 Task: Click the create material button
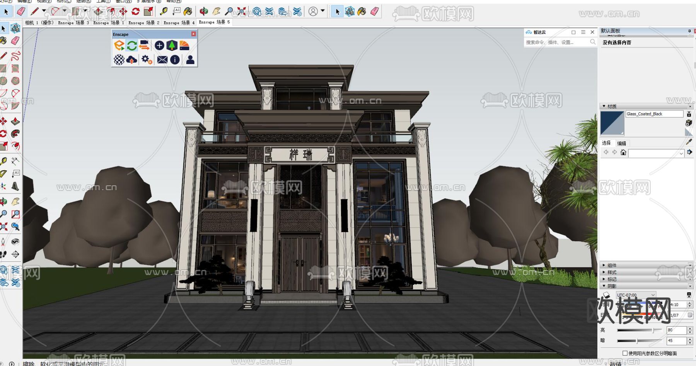point(689,123)
